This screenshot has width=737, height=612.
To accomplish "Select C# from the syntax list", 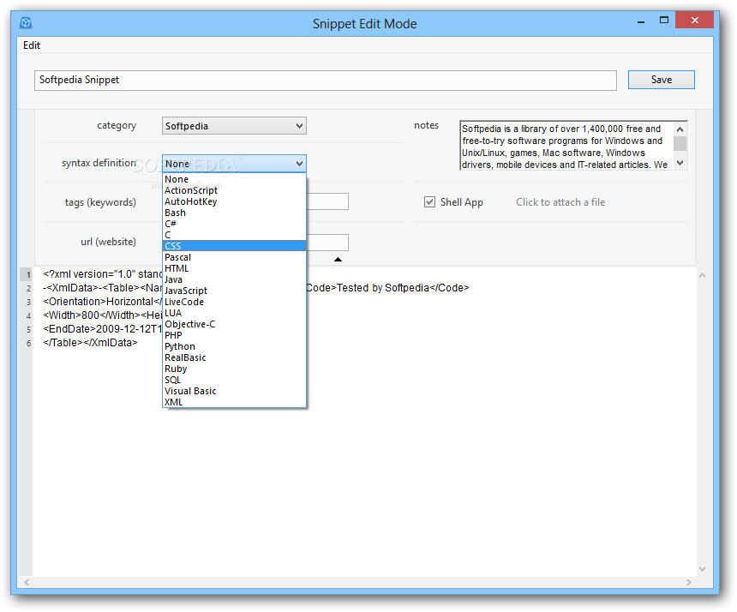I will (234, 224).
